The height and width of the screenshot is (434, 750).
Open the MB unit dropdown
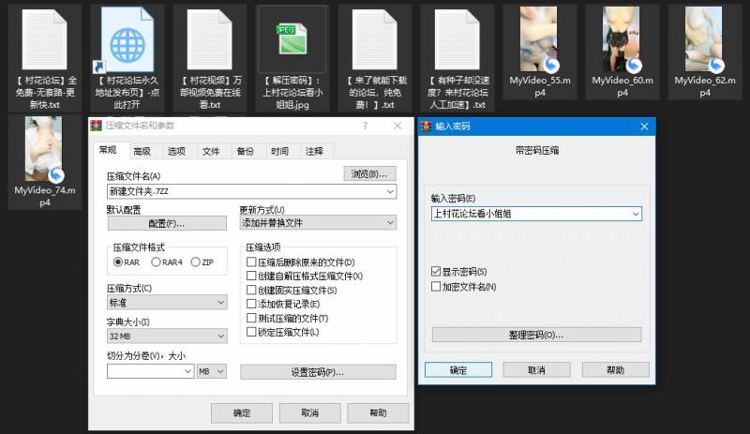[x=212, y=371]
